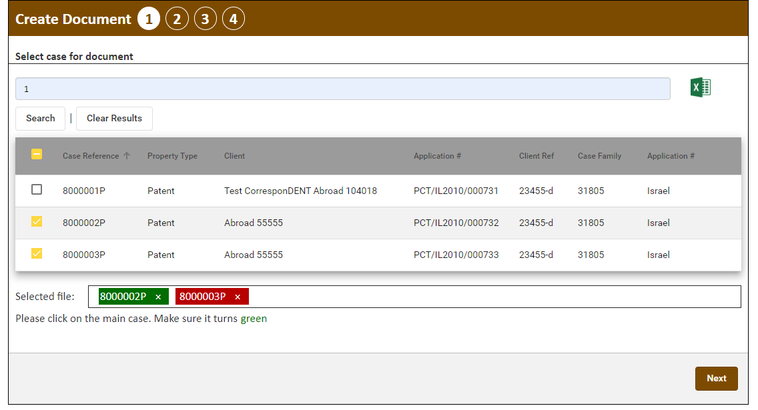
Task: Toggle the select-all header checkbox
Action: click(37, 154)
